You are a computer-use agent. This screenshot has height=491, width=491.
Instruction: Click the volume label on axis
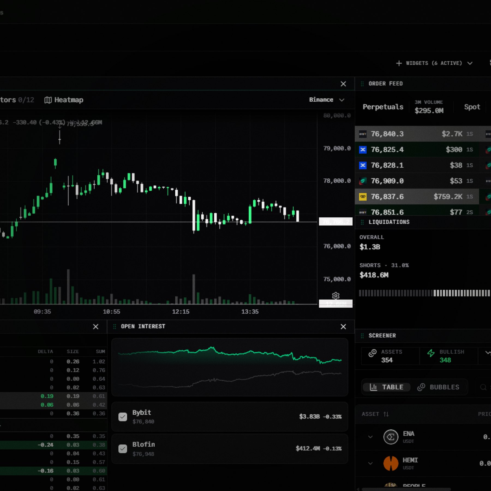pyautogui.click(x=336, y=304)
